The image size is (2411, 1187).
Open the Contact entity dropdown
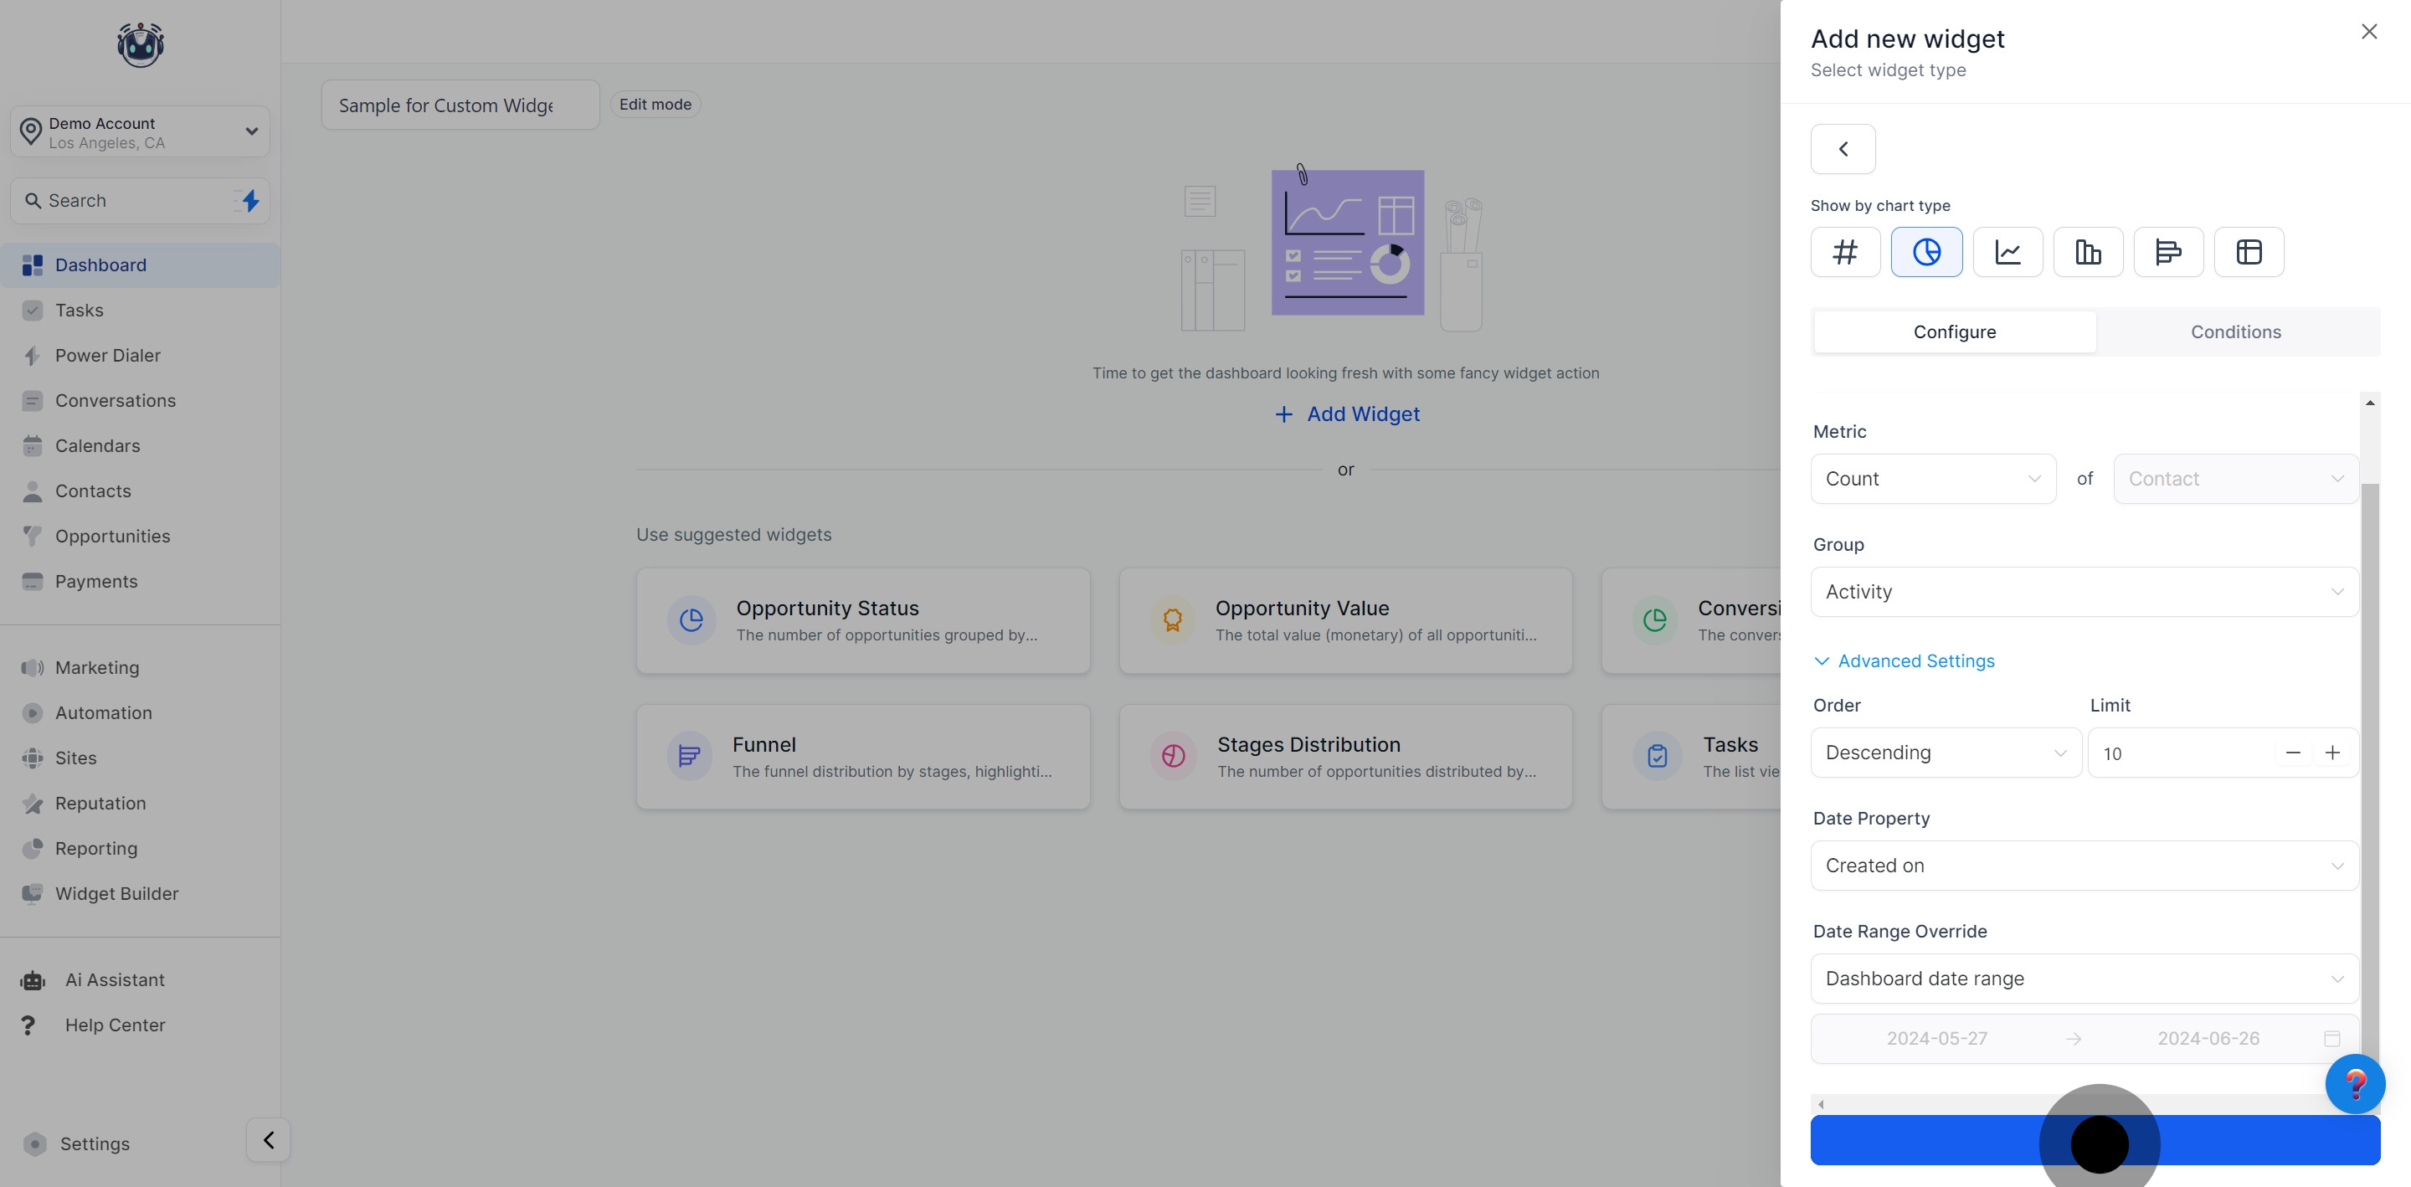(x=2235, y=478)
